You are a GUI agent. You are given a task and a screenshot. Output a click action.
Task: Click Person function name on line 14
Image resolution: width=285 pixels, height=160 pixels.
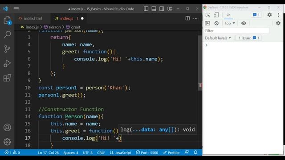[74, 116]
